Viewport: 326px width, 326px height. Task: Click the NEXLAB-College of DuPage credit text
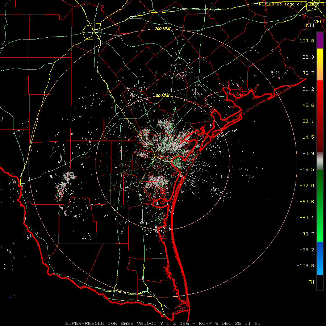(x=292, y=4)
